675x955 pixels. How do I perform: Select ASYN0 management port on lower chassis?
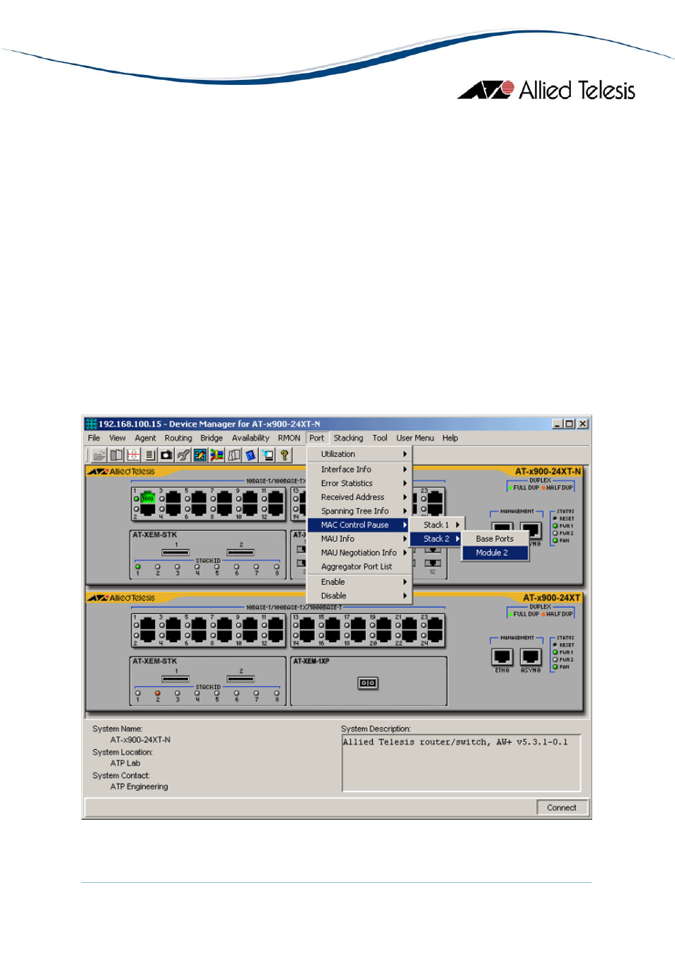531,657
